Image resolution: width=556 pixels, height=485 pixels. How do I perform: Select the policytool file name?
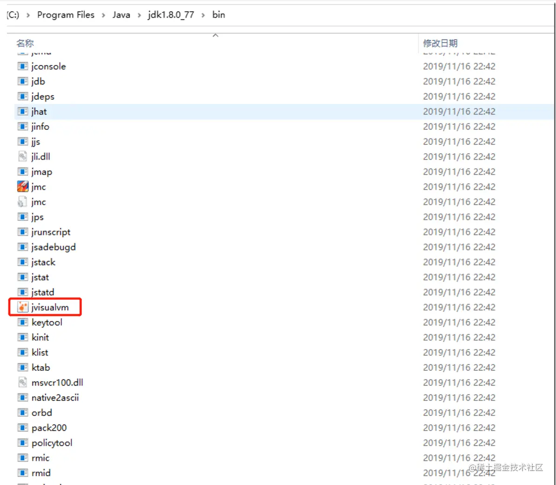52,443
